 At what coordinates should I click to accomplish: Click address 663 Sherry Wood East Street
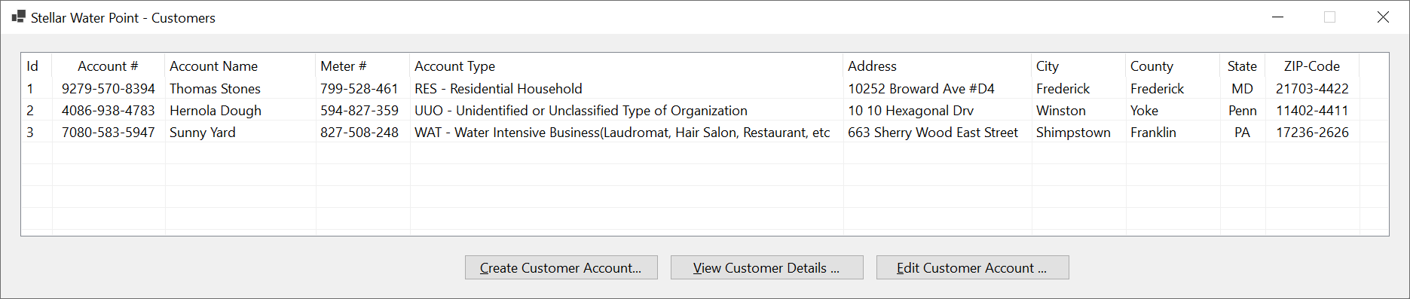pos(933,132)
